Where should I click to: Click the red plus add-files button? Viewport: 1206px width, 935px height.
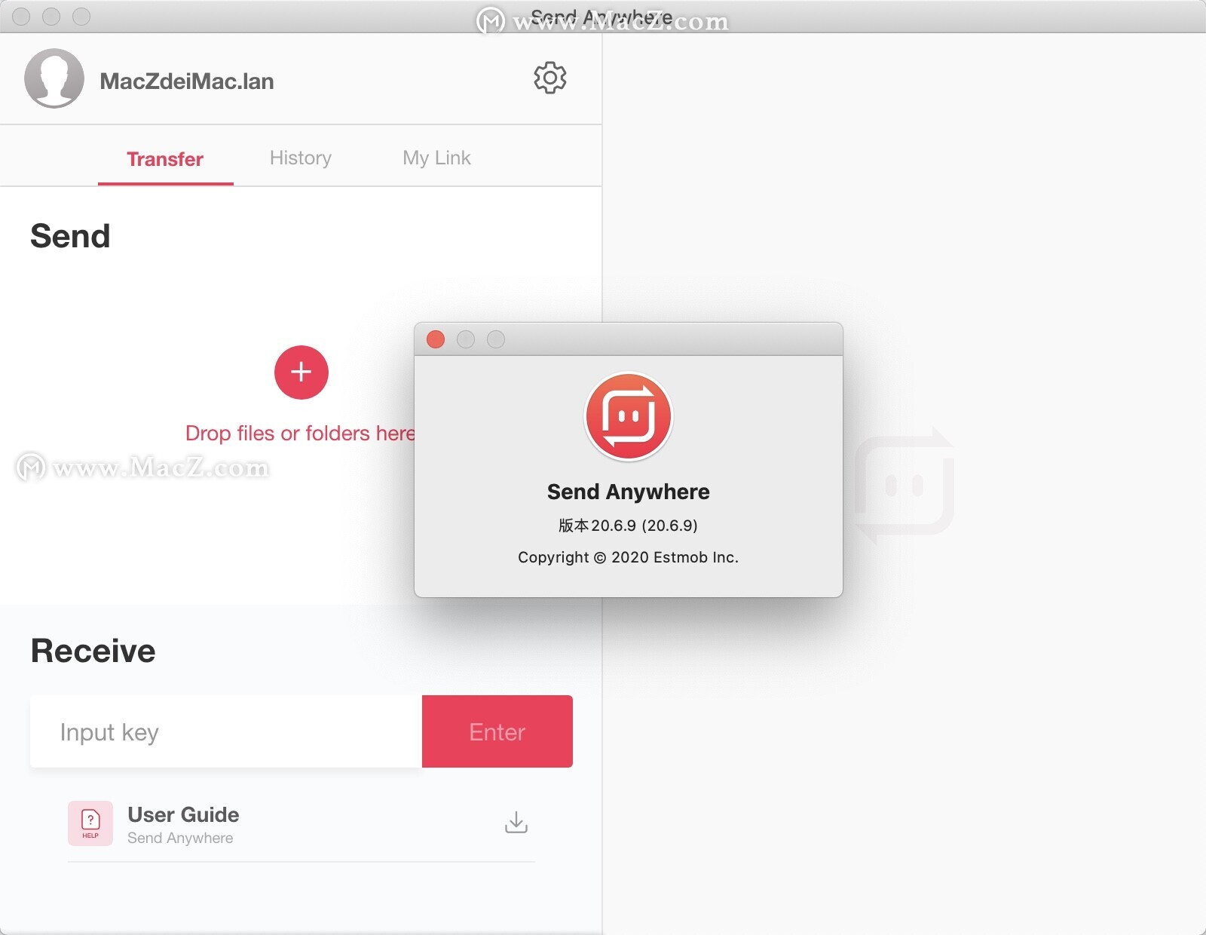(x=301, y=372)
